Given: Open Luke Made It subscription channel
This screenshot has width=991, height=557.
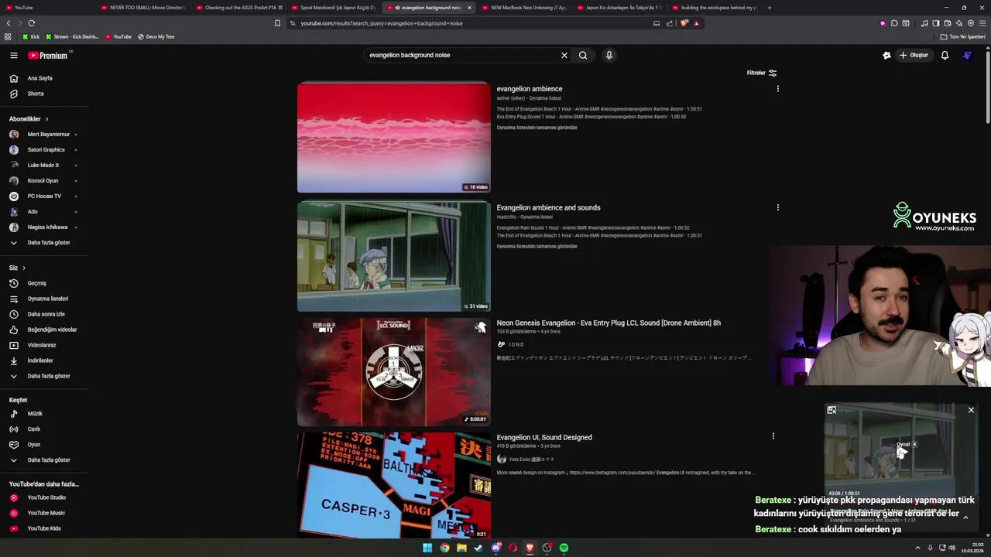Looking at the screenshot, I should [x=44, y=165].
